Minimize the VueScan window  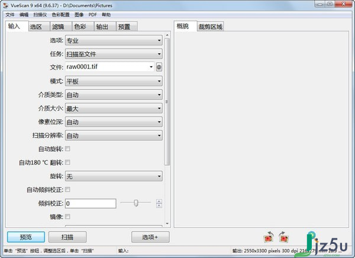pos(319,4)
